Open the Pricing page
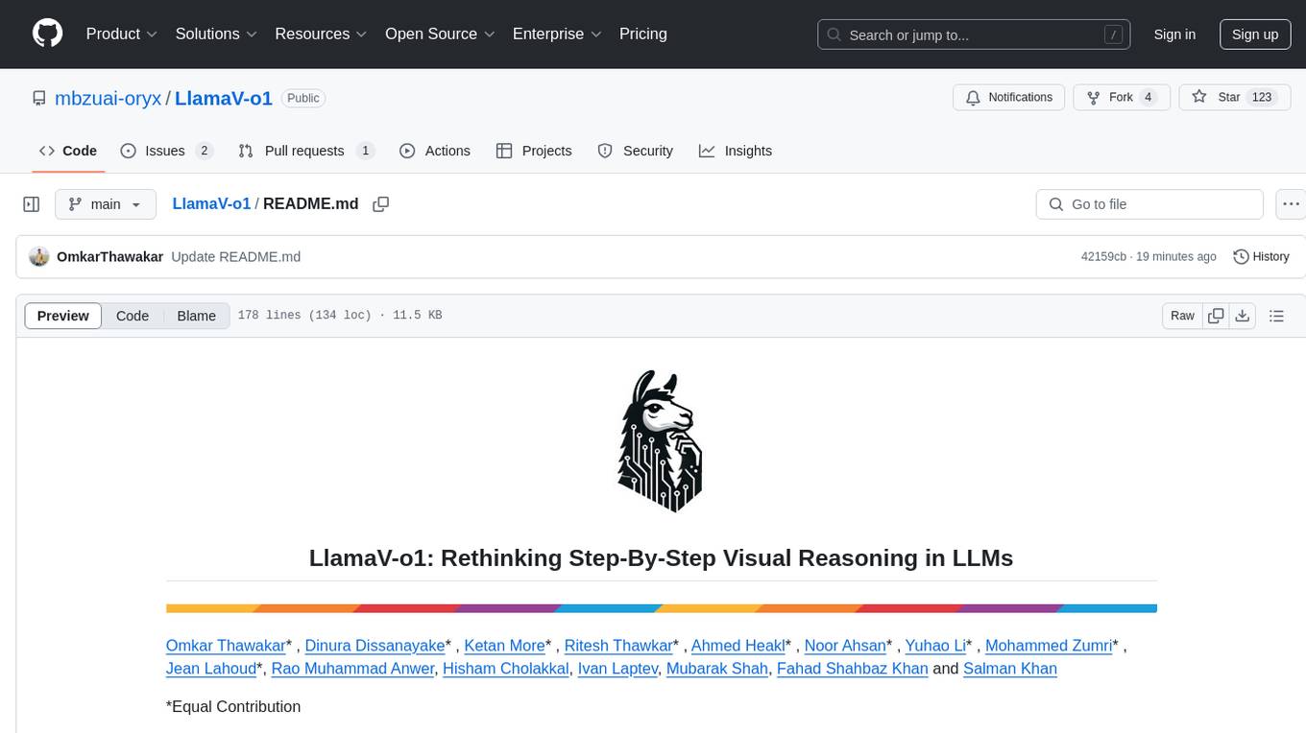This screenshot has height=733, width=1306. 643,34
